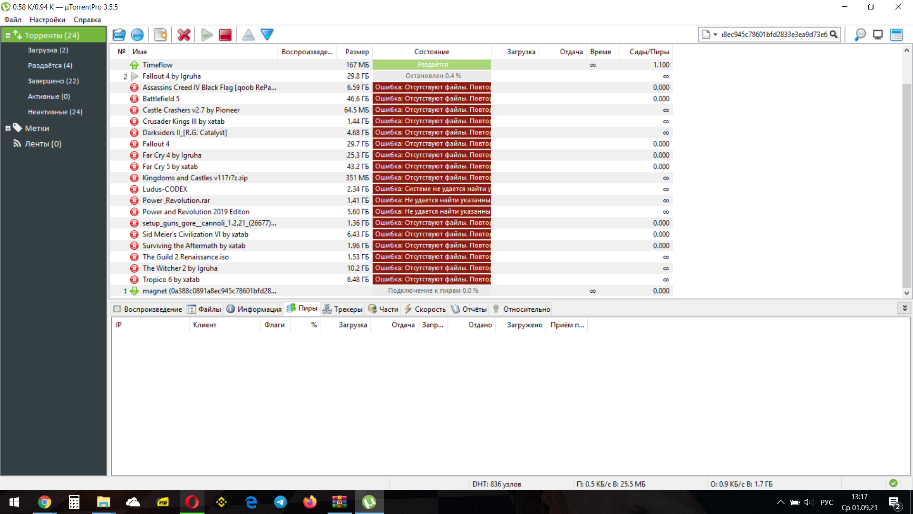The image size is (913, 514).
Task: Open the Справка menu
Action: coord(87,20)
